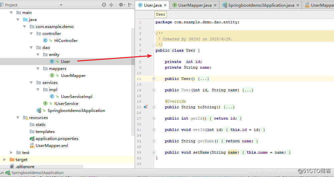The width and height of the screenshot is (334, 177).
Task: Click the application.properties Spring leaf icon
Action: 32,139
